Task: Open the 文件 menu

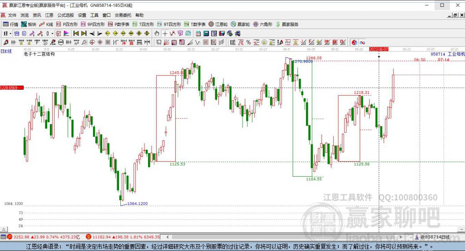Action: (12, 15)
